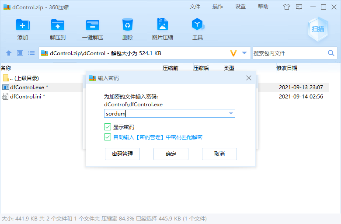This screenshot has width=341, height=224.
Task: Open the 图片压缩 image compression tool
Action: coord(163,24)
